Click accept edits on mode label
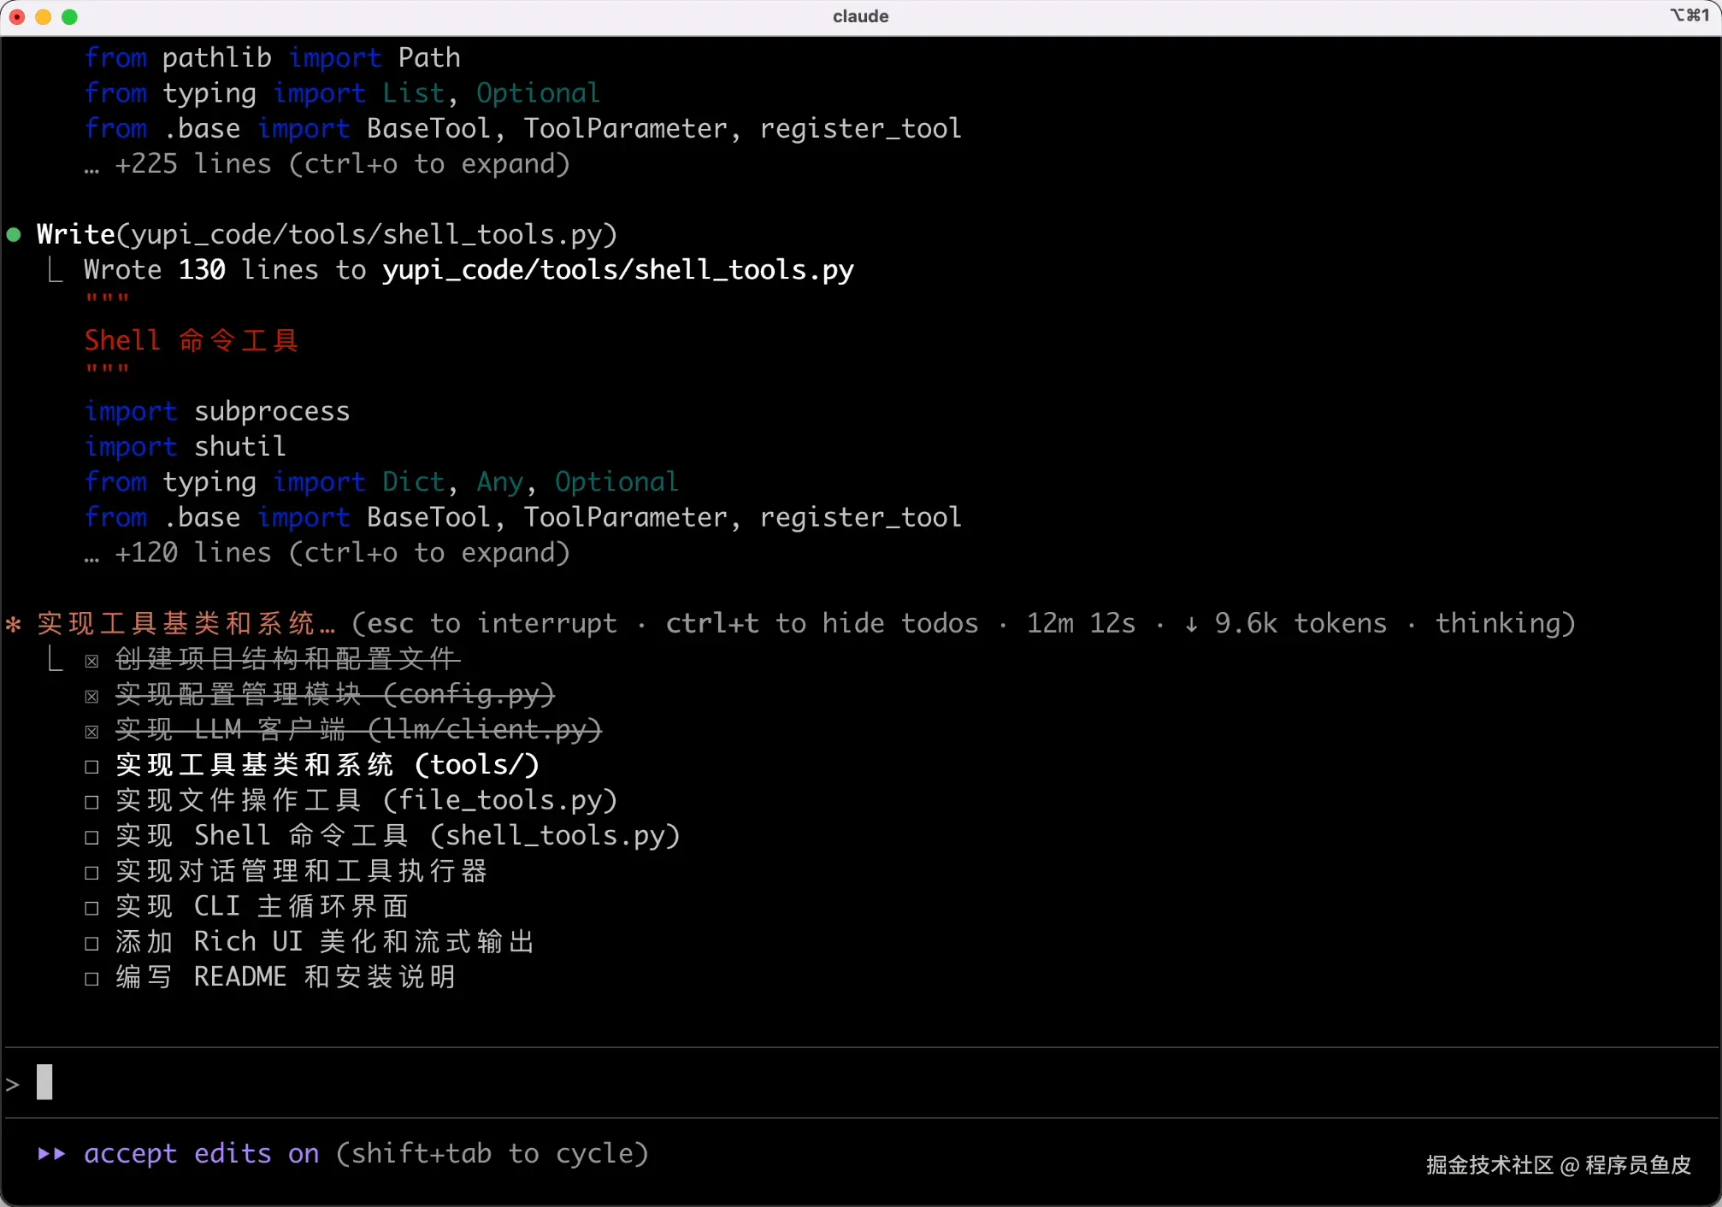Viewport: 1722px width, 1207px height. pyautogui.click(x=202, y=1154)
